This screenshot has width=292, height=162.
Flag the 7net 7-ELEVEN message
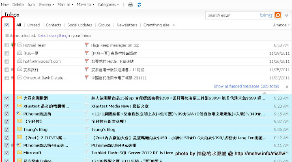click(87, 138)
